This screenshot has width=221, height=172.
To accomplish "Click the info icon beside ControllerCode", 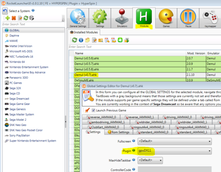I will tap(133, 169).
